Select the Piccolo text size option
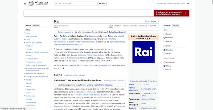Viewport: 213px width, 110px height. coord(165,34)
